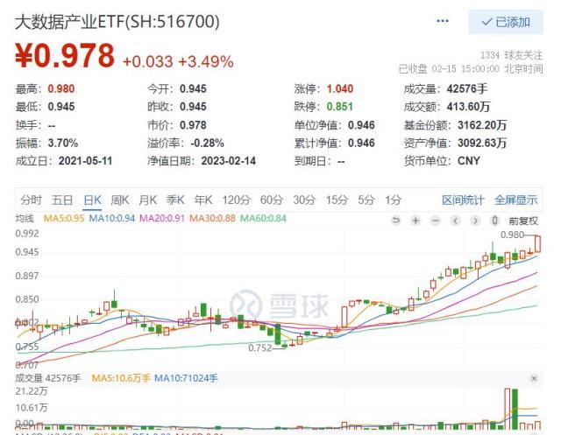Click the MA5:0.95 moving average label
This screenshot has height=435, width=561.
click(64, 218)
